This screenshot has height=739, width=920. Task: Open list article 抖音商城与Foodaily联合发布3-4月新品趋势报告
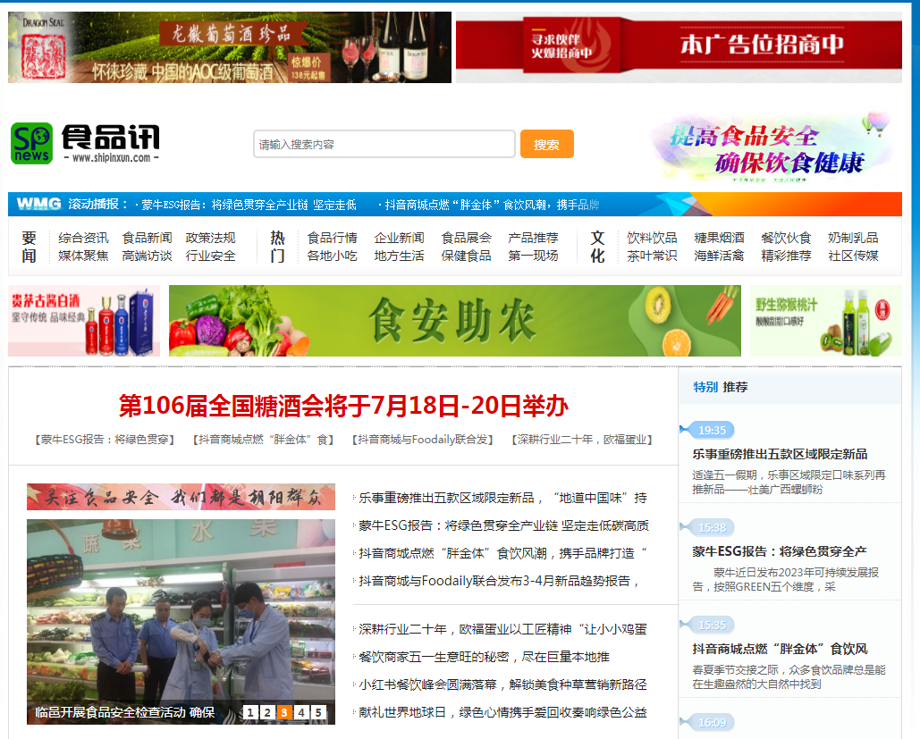(x=499, y=581)
